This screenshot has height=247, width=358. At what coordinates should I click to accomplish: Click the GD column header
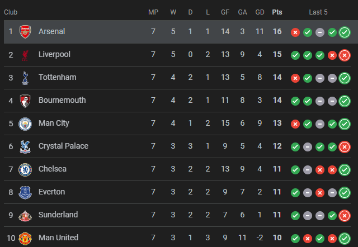pyautogui.click(x=260, y=12)
